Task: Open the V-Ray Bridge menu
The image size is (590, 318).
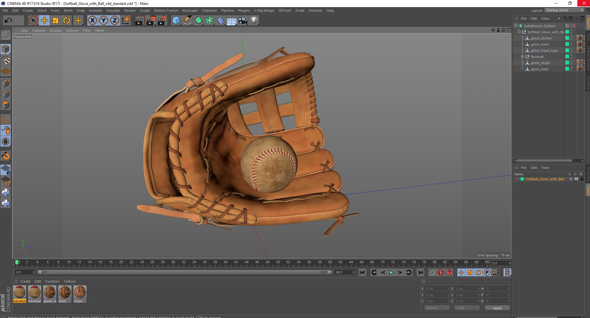Action: 264,10
